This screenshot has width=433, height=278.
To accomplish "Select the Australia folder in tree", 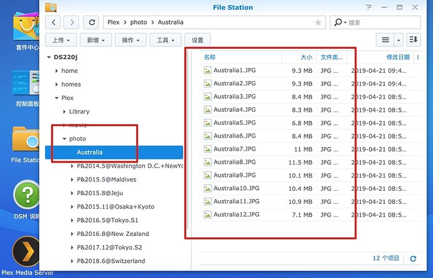I will [114, 152].
